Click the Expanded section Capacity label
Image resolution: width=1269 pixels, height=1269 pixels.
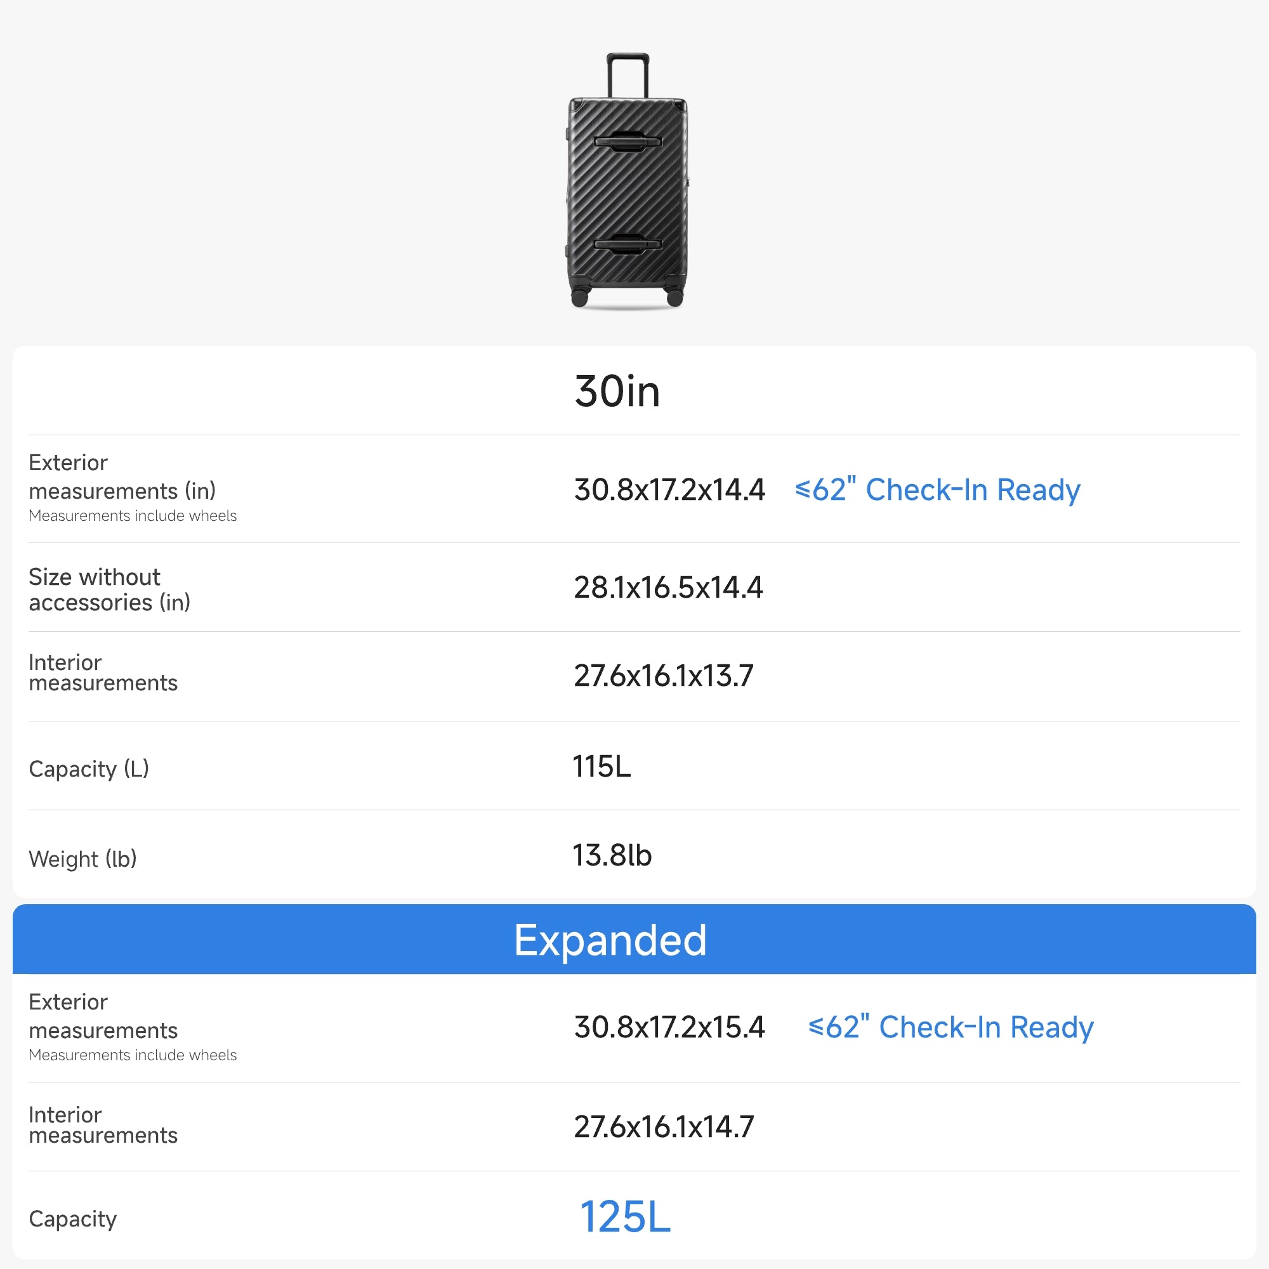[73, 1219]
